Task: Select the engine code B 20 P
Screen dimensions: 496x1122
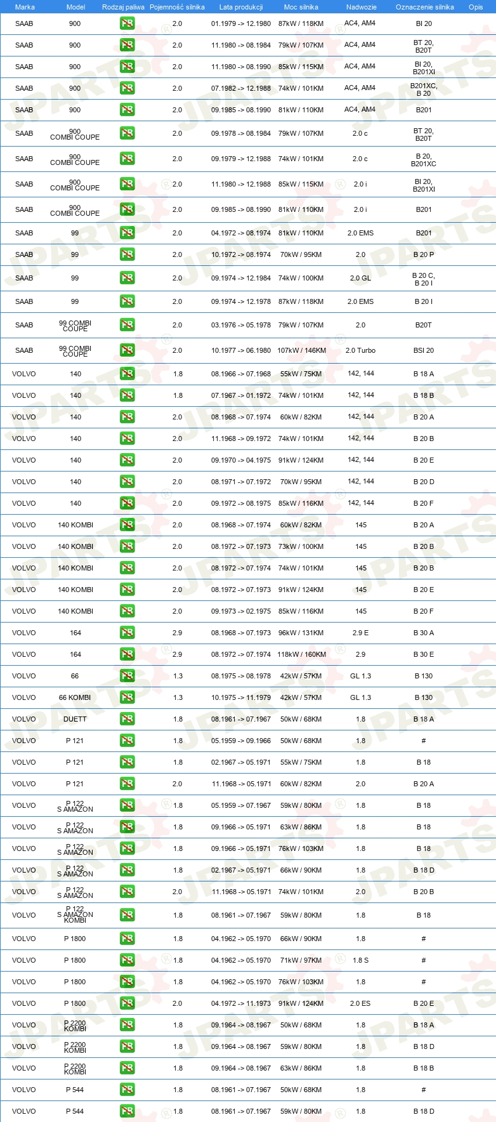Action: tap(424, 254)
